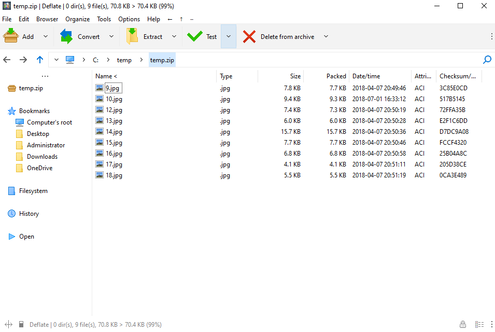Viewport: 495px width, 332px height.
Task: Open the Tools menu
Action: coord(104,19)
